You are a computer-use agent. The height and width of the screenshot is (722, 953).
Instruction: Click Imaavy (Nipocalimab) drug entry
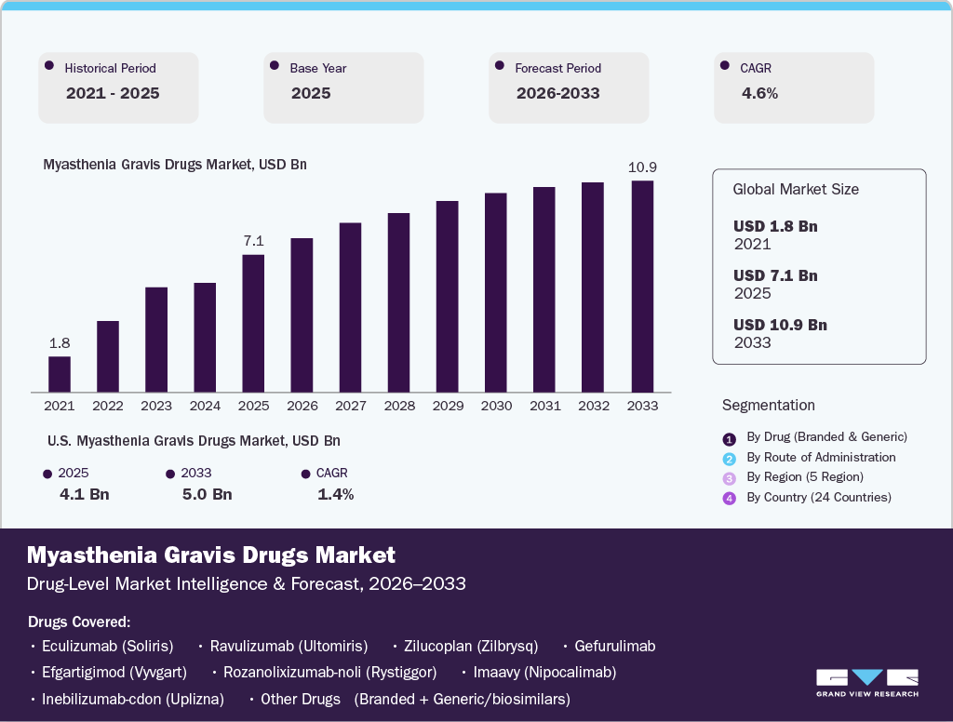pos(544,672)
